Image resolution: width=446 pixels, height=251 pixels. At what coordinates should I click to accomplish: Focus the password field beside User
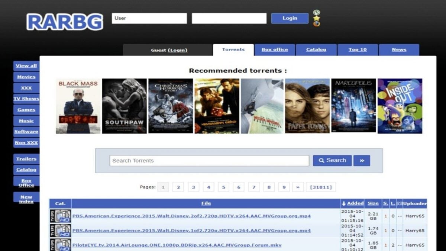coord(229,18)
